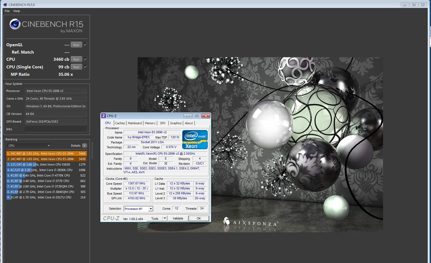Toggle the CPU test checkbox
431x263 pixels.
pos(85,59)
